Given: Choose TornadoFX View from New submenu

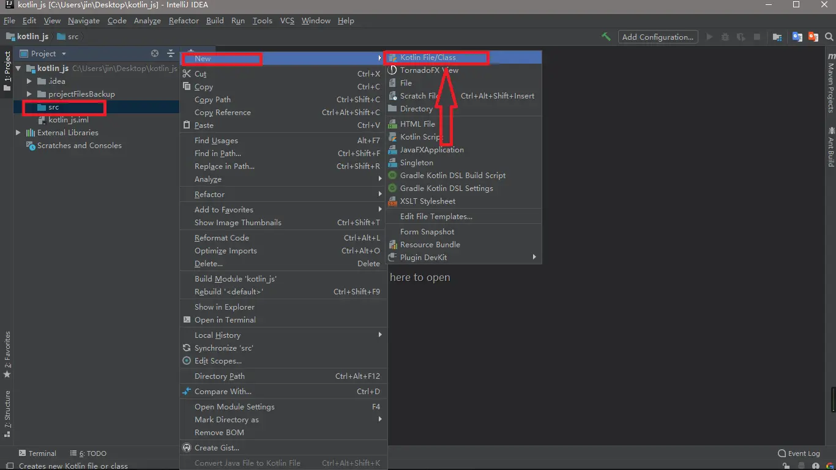Looking at the screenshot, I should click(464, 70).
